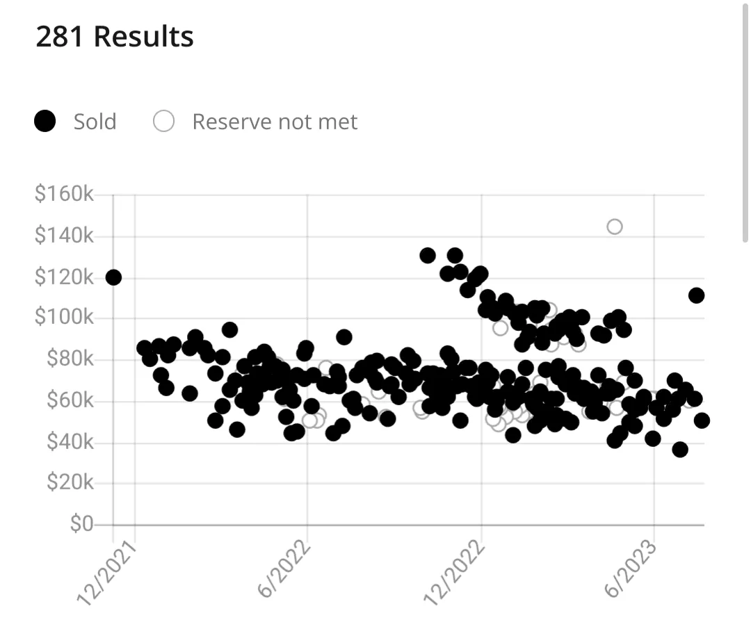Toggle the Sold legend marker

tap(45, 121)
